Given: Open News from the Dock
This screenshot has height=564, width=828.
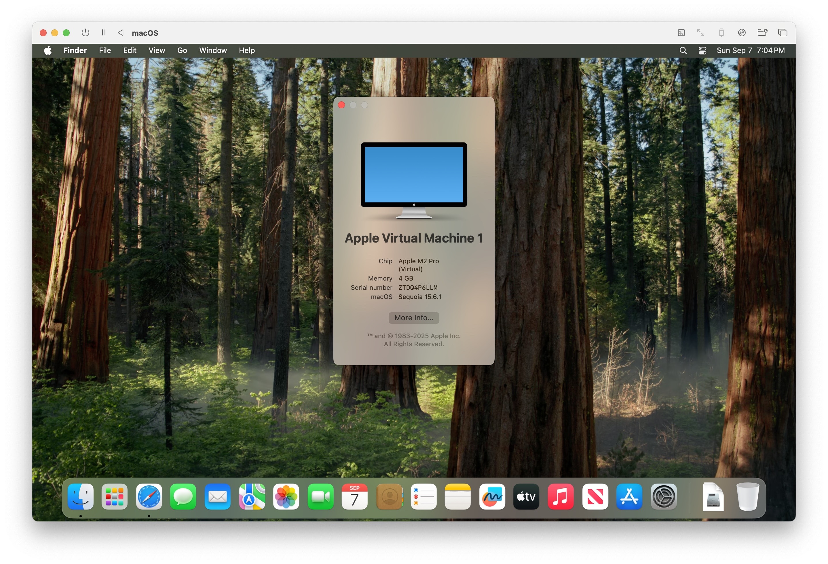Looking at the screenshot, I should point(595,497).
